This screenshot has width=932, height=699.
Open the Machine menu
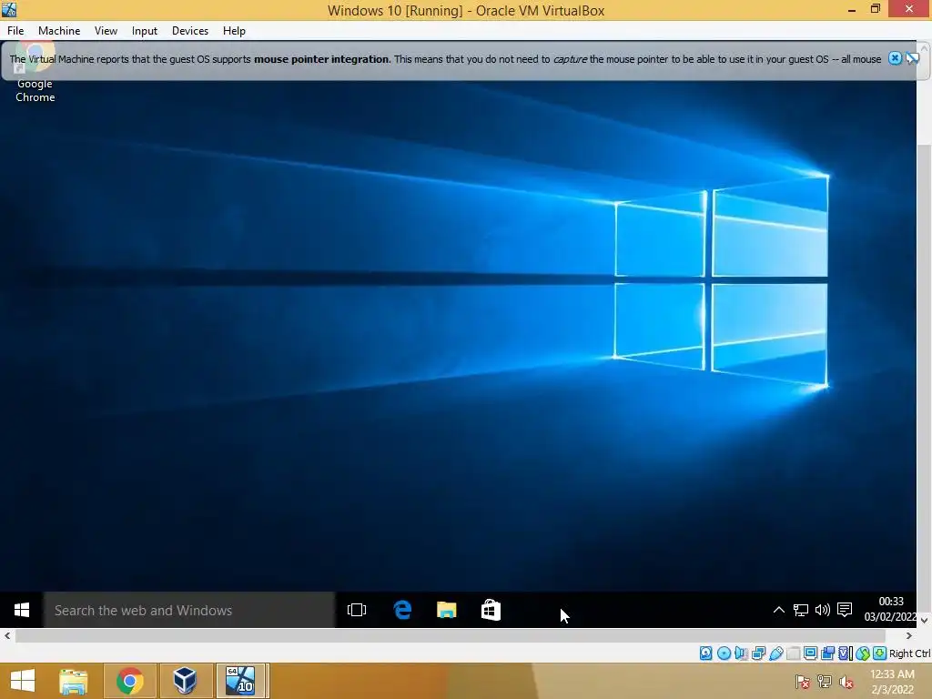[59, 31]
